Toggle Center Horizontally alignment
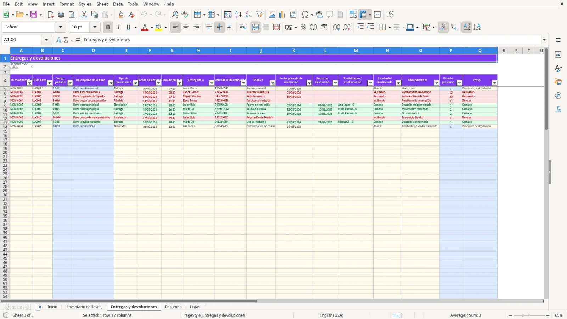The image size is (567, 319). tap(186, 27)
